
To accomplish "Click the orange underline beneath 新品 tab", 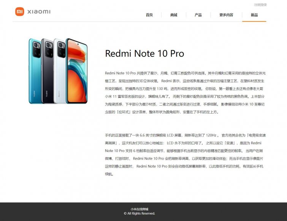I will pos(254,21).
